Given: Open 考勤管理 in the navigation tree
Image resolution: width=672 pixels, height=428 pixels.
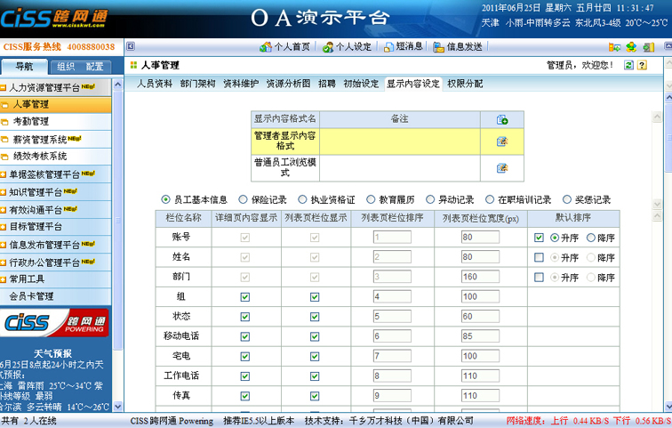Looking at the screenshot, I should [31, 122].
